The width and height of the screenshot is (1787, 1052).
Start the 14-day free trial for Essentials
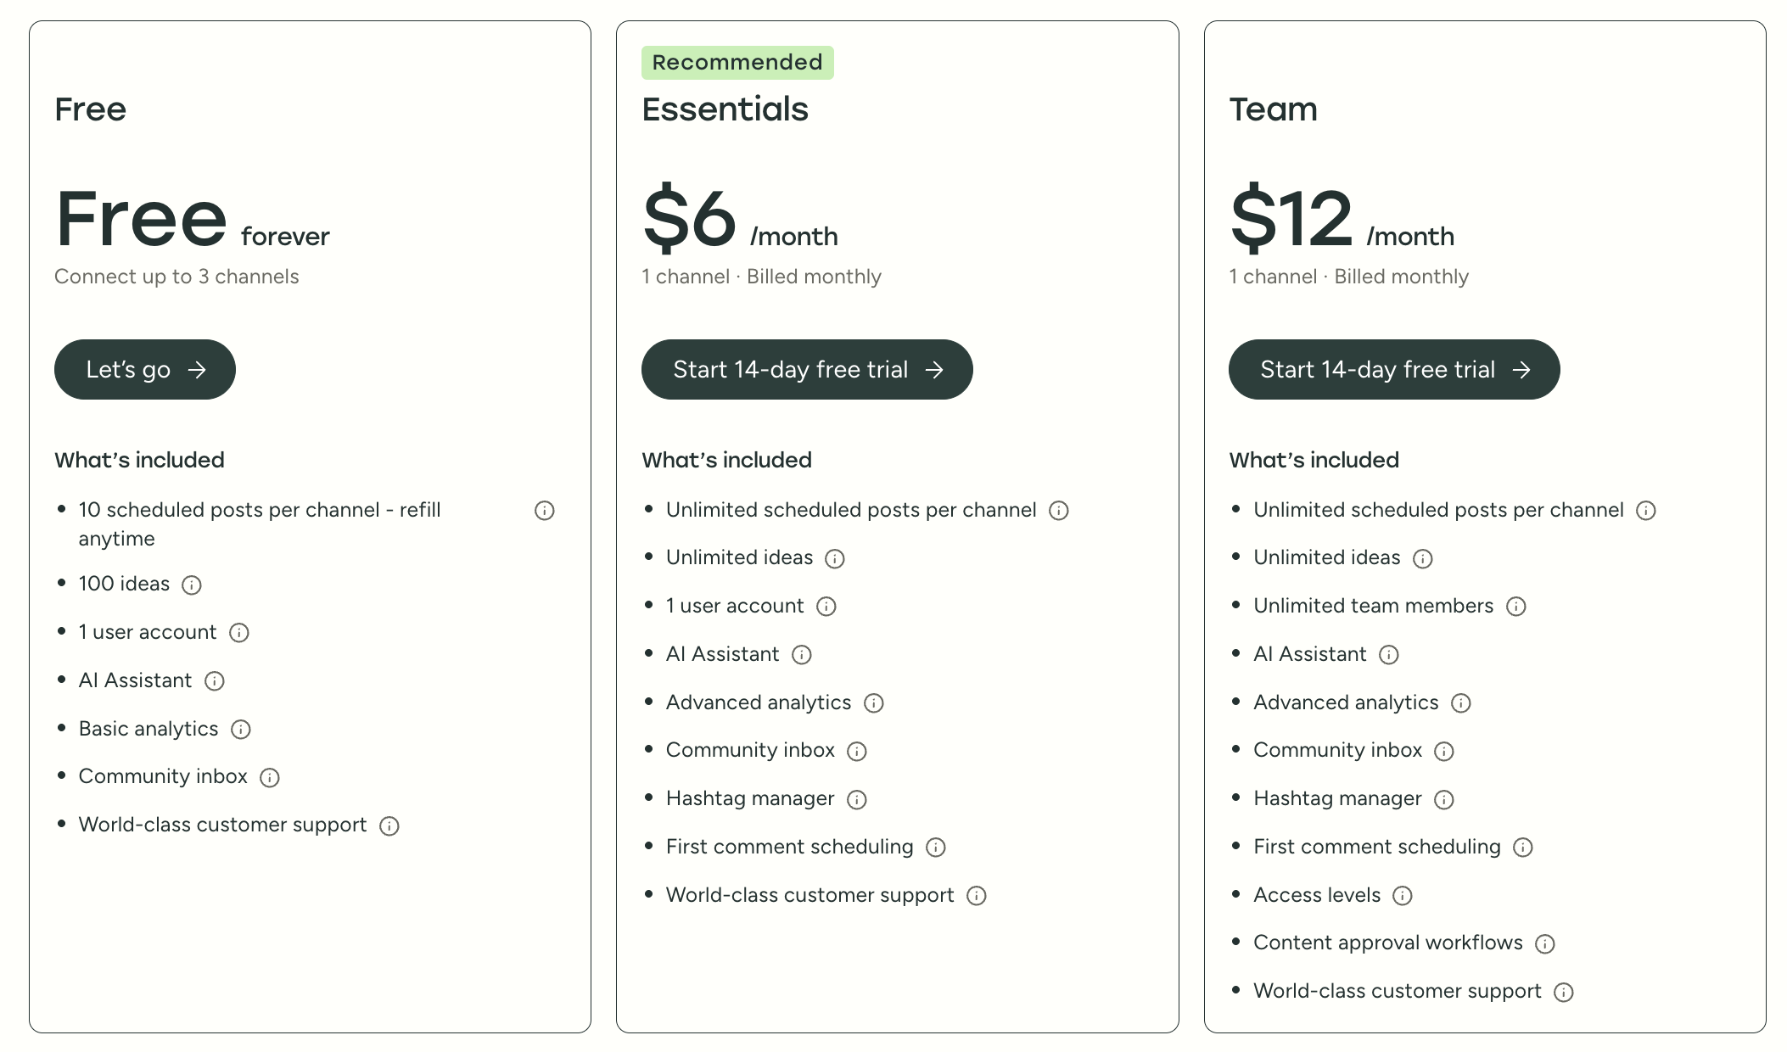807,369
